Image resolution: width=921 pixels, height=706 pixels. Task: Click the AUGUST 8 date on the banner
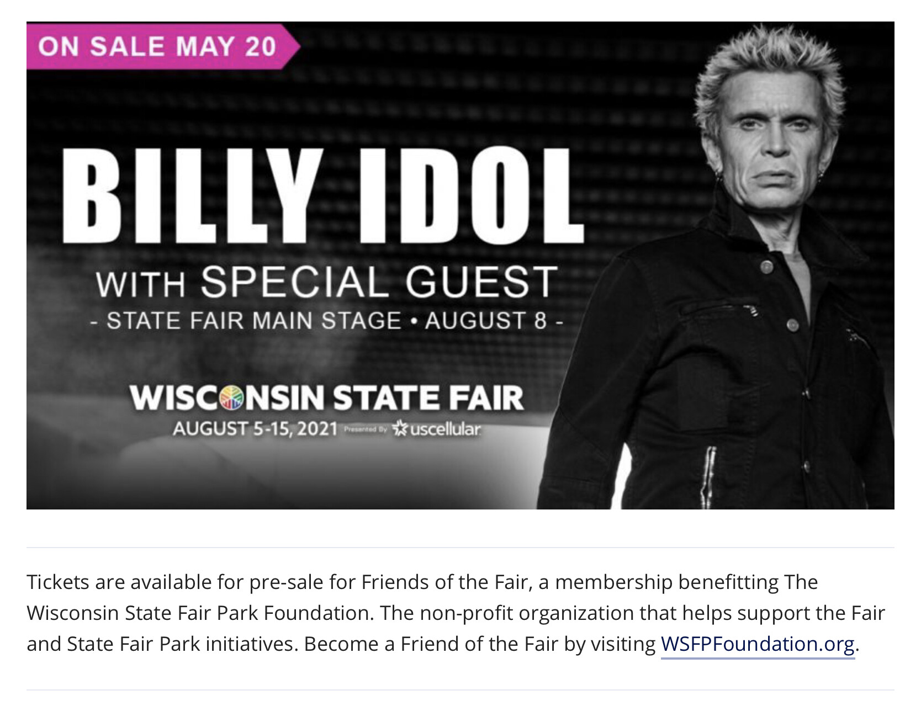486,321
